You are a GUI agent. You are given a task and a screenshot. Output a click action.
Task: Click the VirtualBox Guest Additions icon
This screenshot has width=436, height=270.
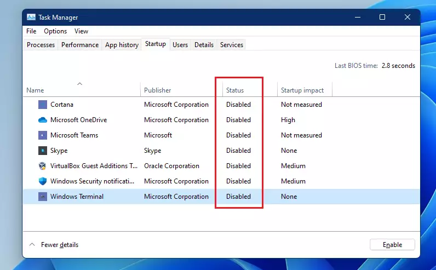point(43,166)
